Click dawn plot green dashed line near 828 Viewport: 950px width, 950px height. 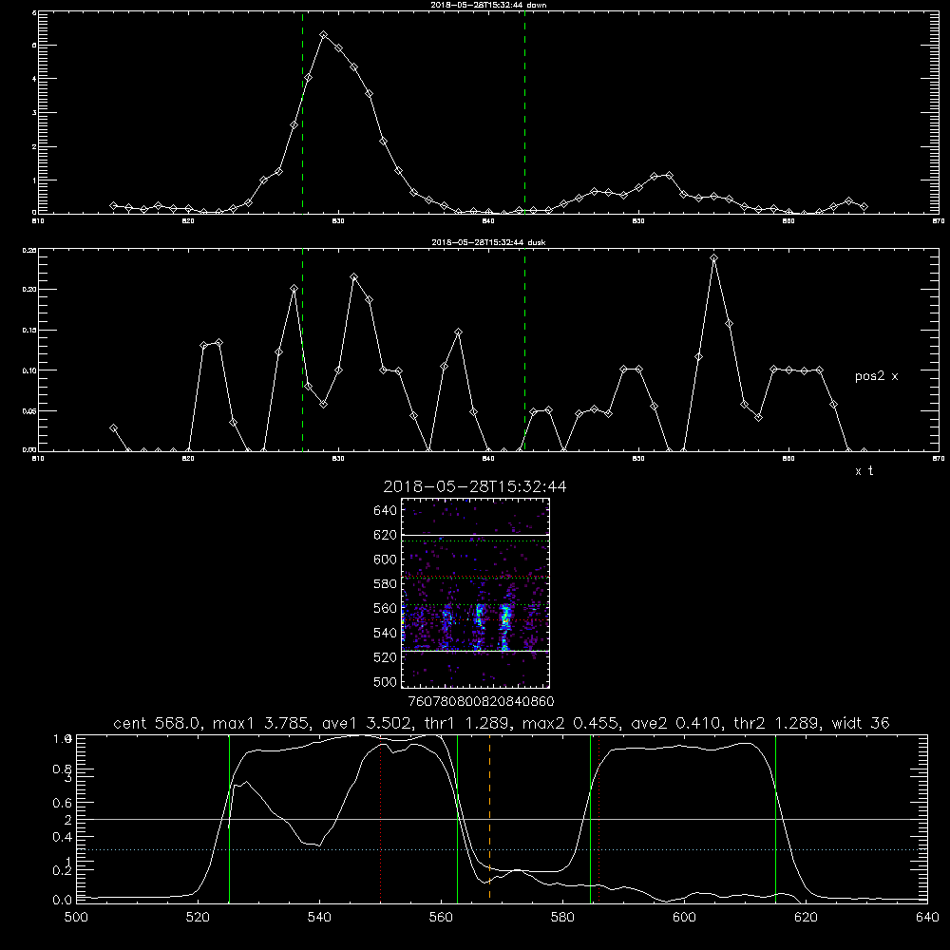pyautogui.click(x=302, y=112)
